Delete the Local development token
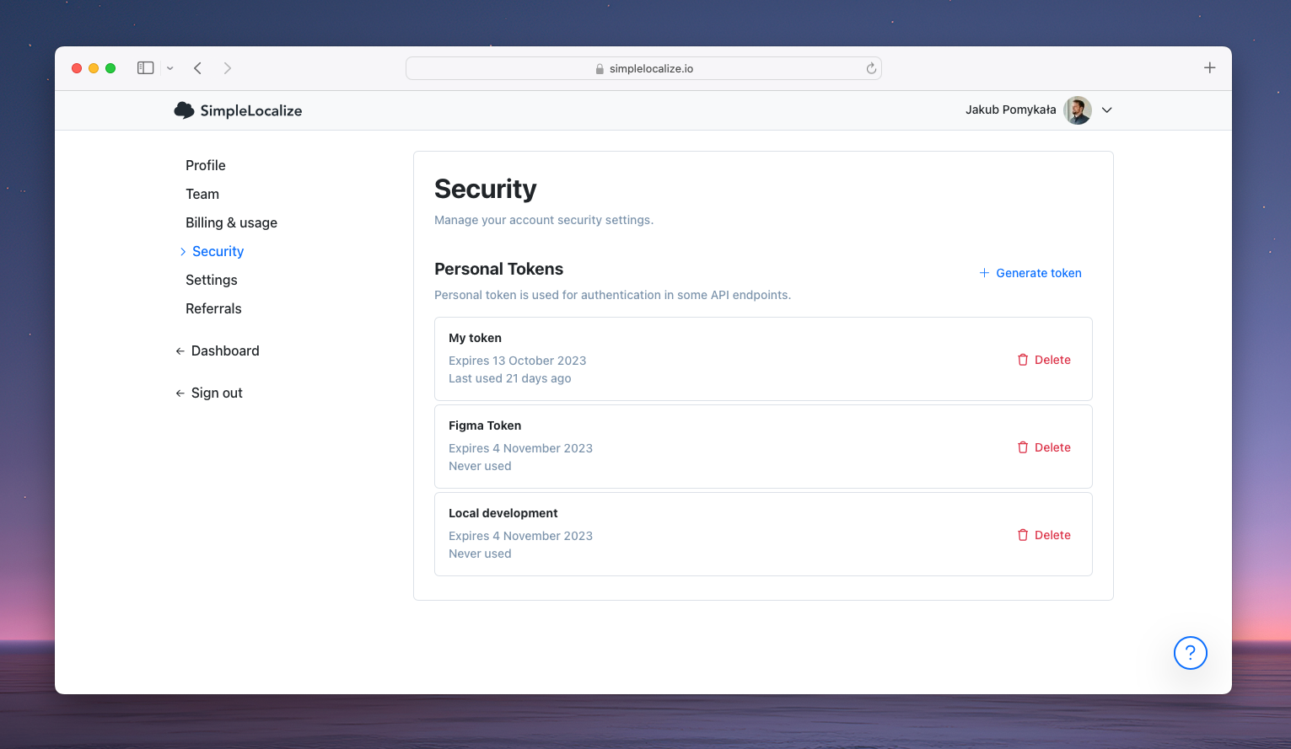This screenshot has height=749, width=1291. (1044, 535)
